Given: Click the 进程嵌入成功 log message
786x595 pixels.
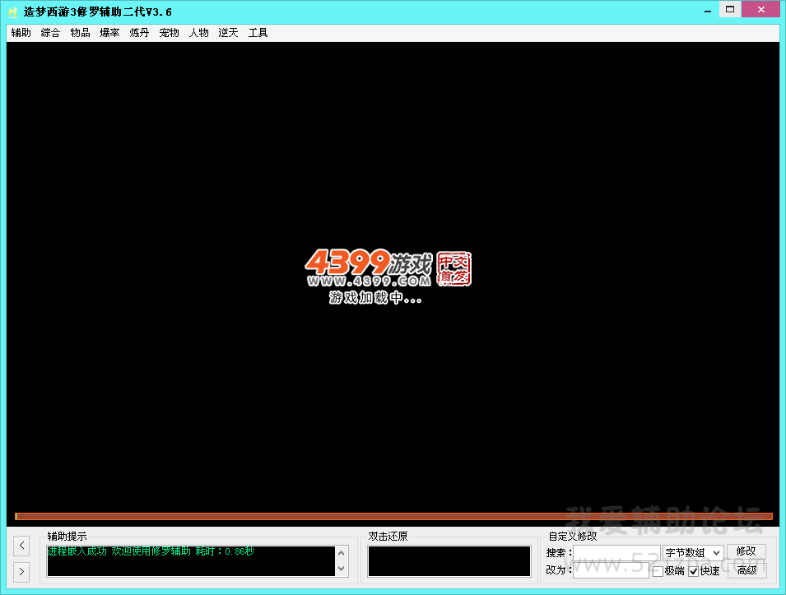Looking at the screenshot, I should point(151,551).
